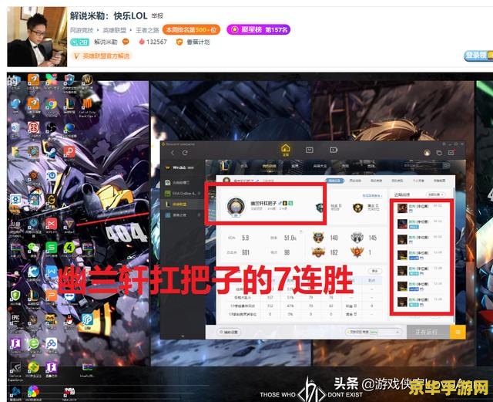
Task: Open the first recent match record
Action: point(421,208)
